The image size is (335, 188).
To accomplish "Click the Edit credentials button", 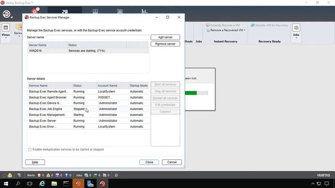I will [x=165, y=105].
